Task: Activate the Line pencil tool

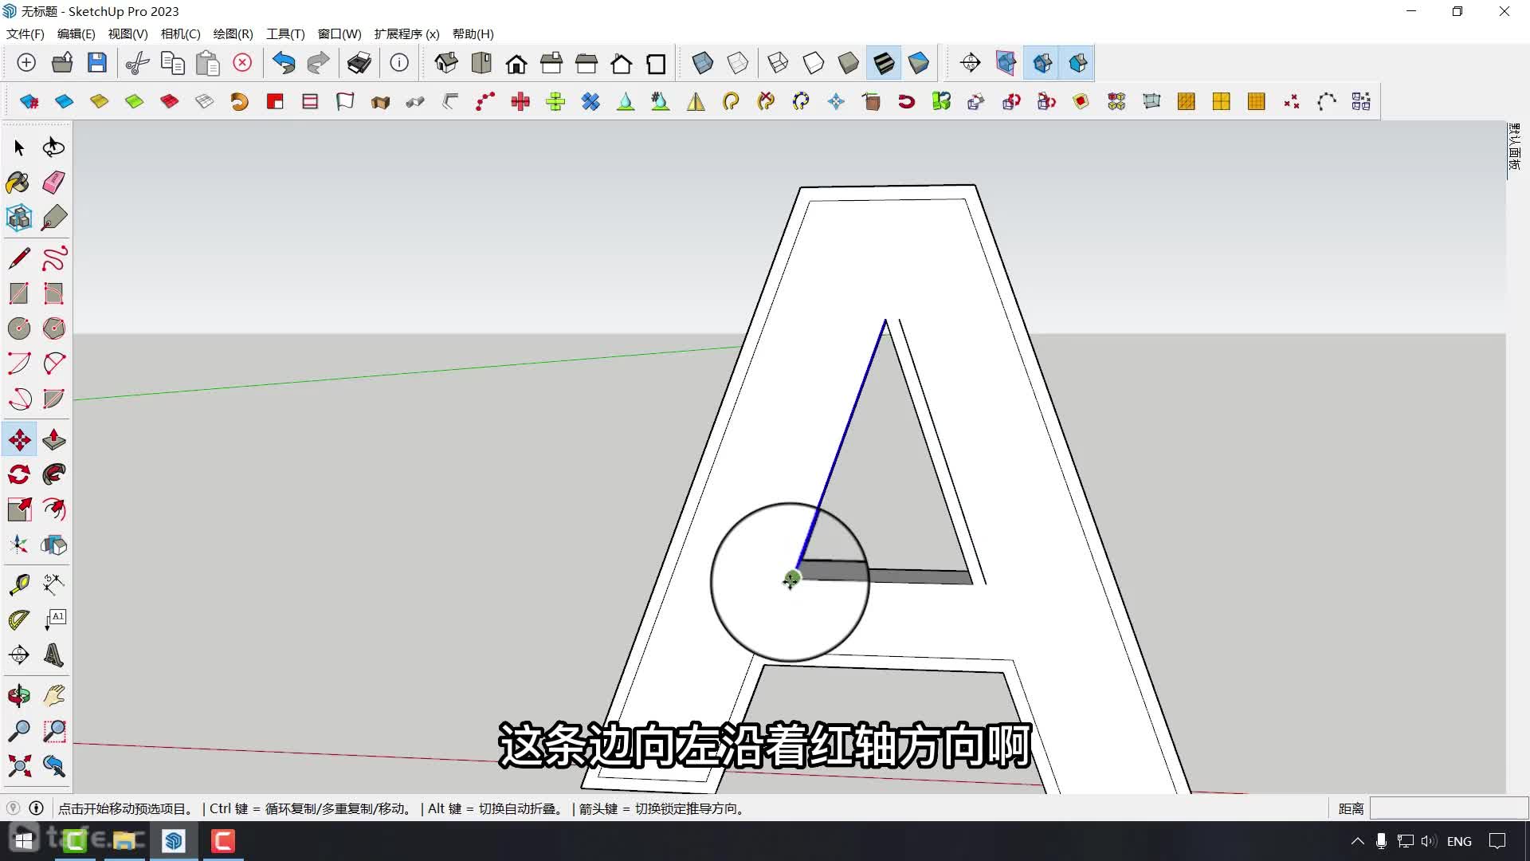Action: click(19, 258)
